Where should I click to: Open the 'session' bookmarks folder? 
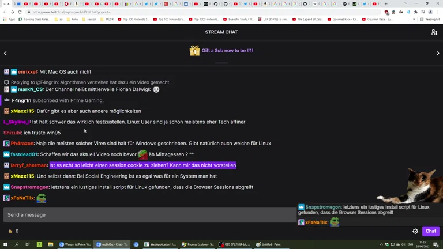[89, 20]
